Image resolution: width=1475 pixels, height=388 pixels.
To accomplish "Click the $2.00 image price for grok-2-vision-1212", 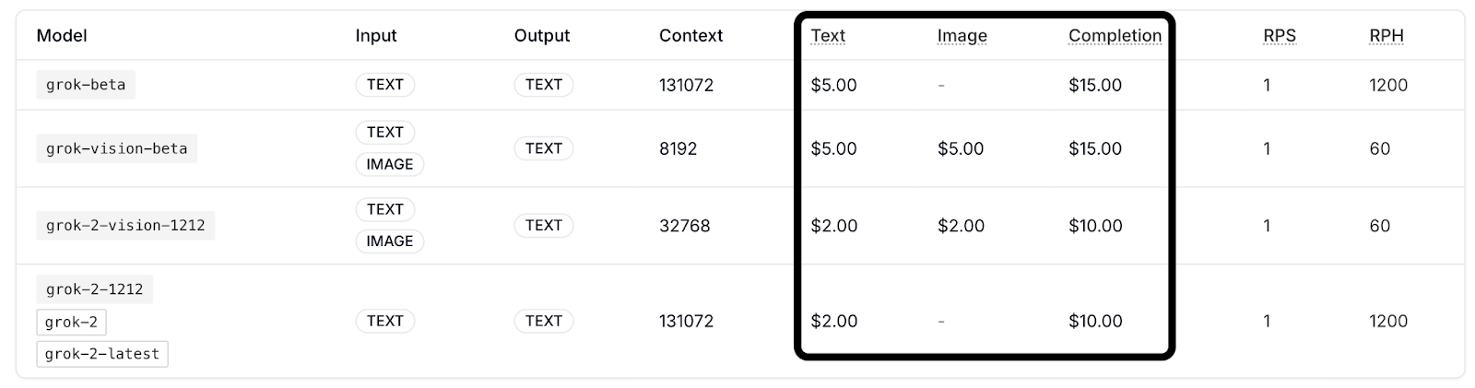I will (x=961, y=226).
